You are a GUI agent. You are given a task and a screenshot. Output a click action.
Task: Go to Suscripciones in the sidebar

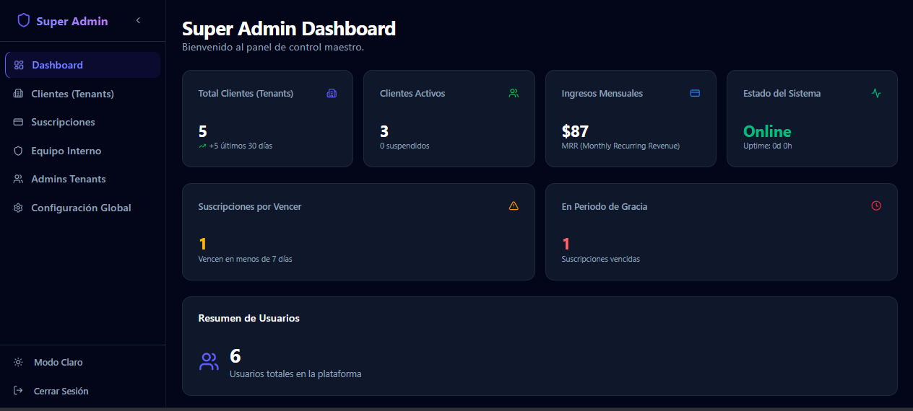coord(82,122)
